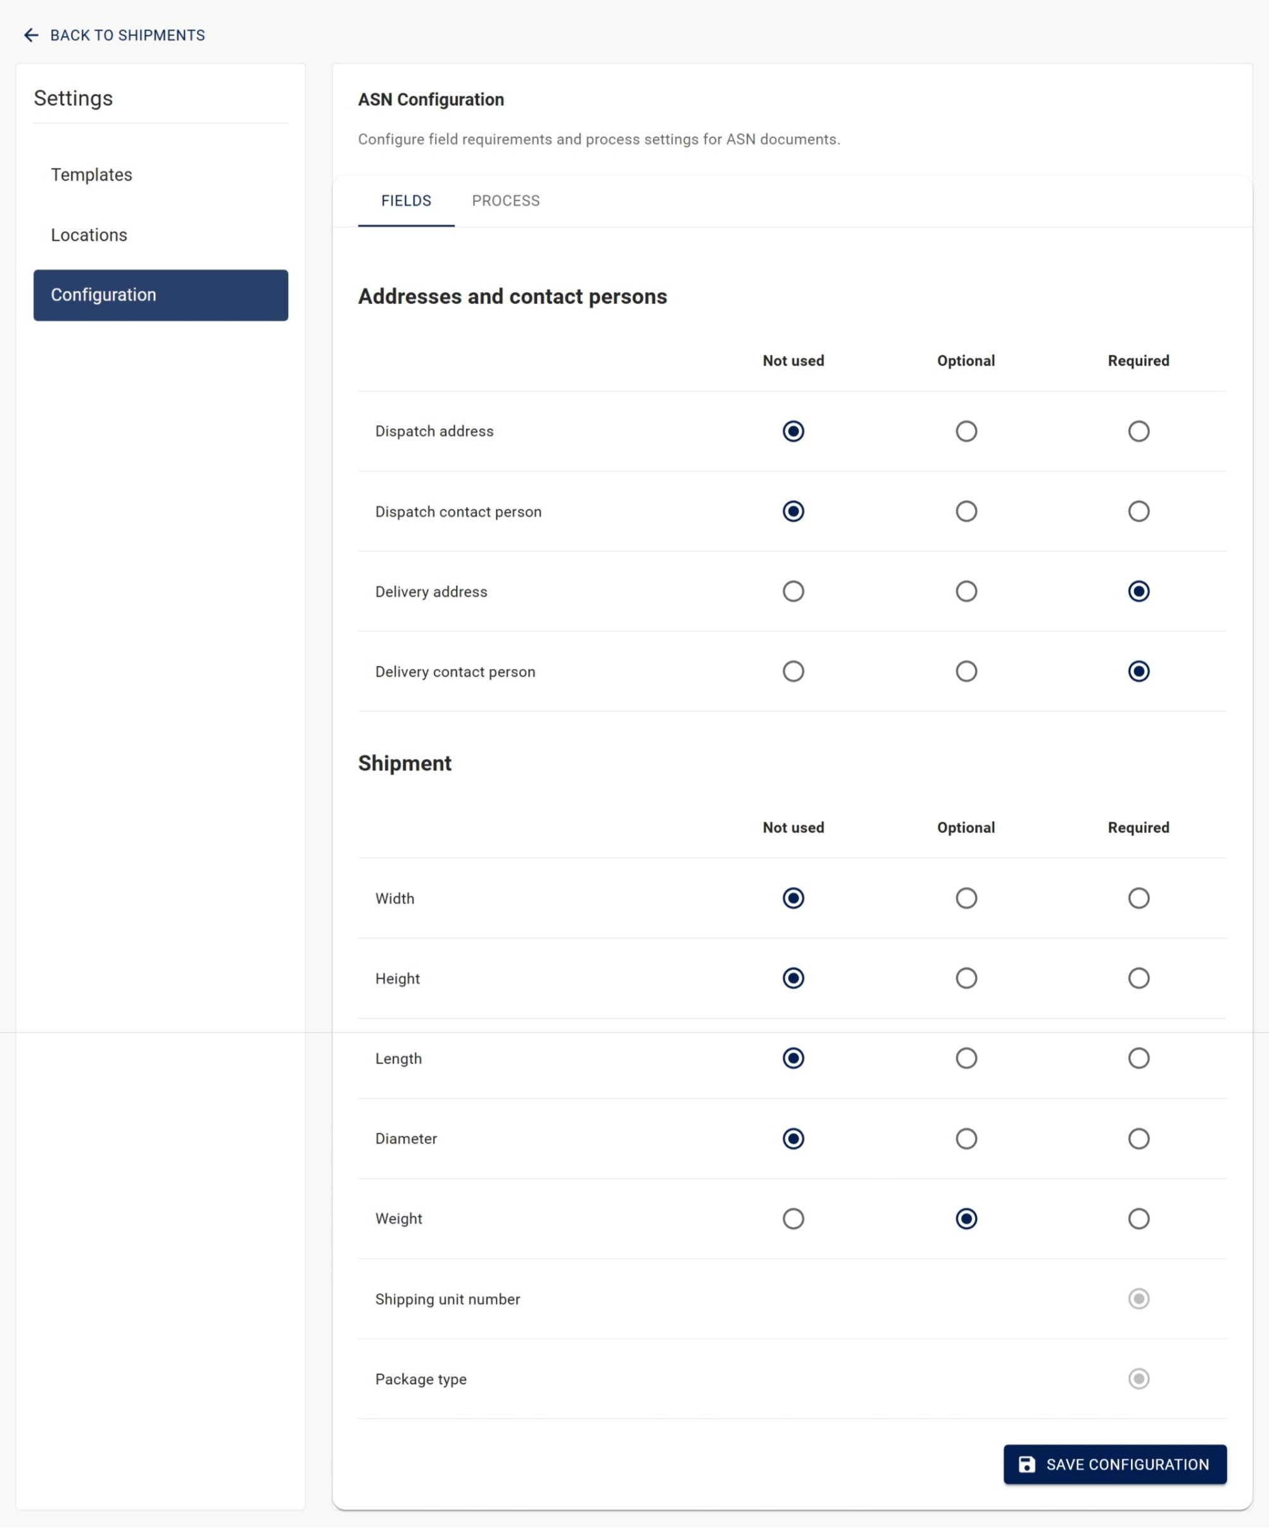Set Height to Optional
1269x1528 pixels.
click(966, 979)
